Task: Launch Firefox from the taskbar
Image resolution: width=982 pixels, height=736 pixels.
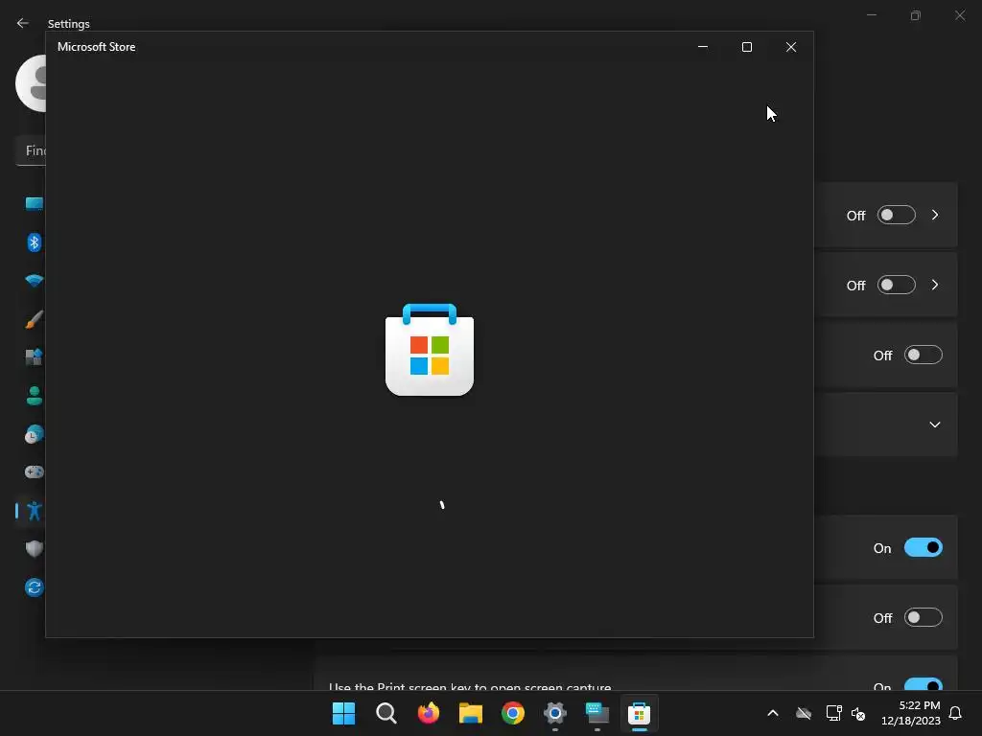Action: coord(429,713)
